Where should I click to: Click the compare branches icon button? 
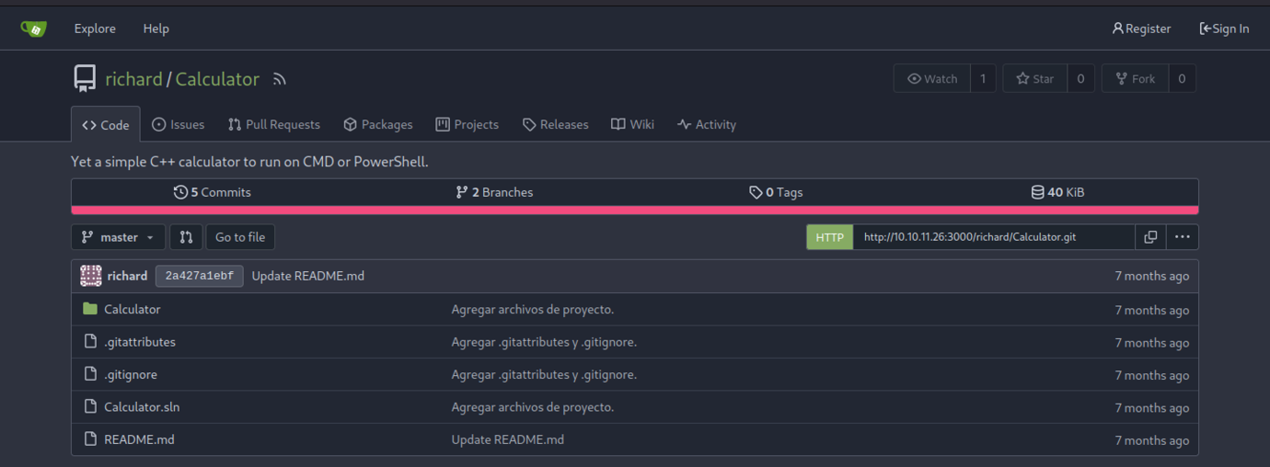tap(186, 237)
